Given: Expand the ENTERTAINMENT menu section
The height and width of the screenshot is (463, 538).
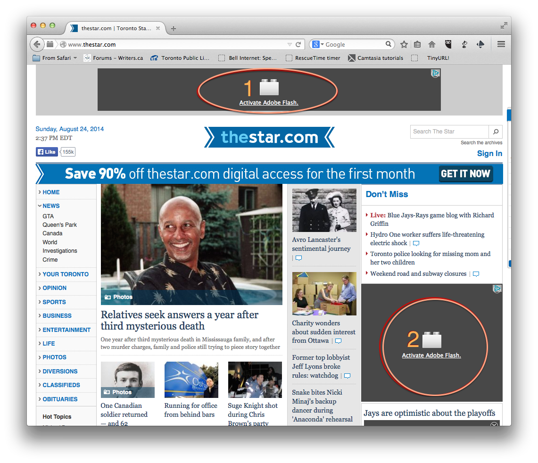Looking at the screenshot, I should 66,330.
